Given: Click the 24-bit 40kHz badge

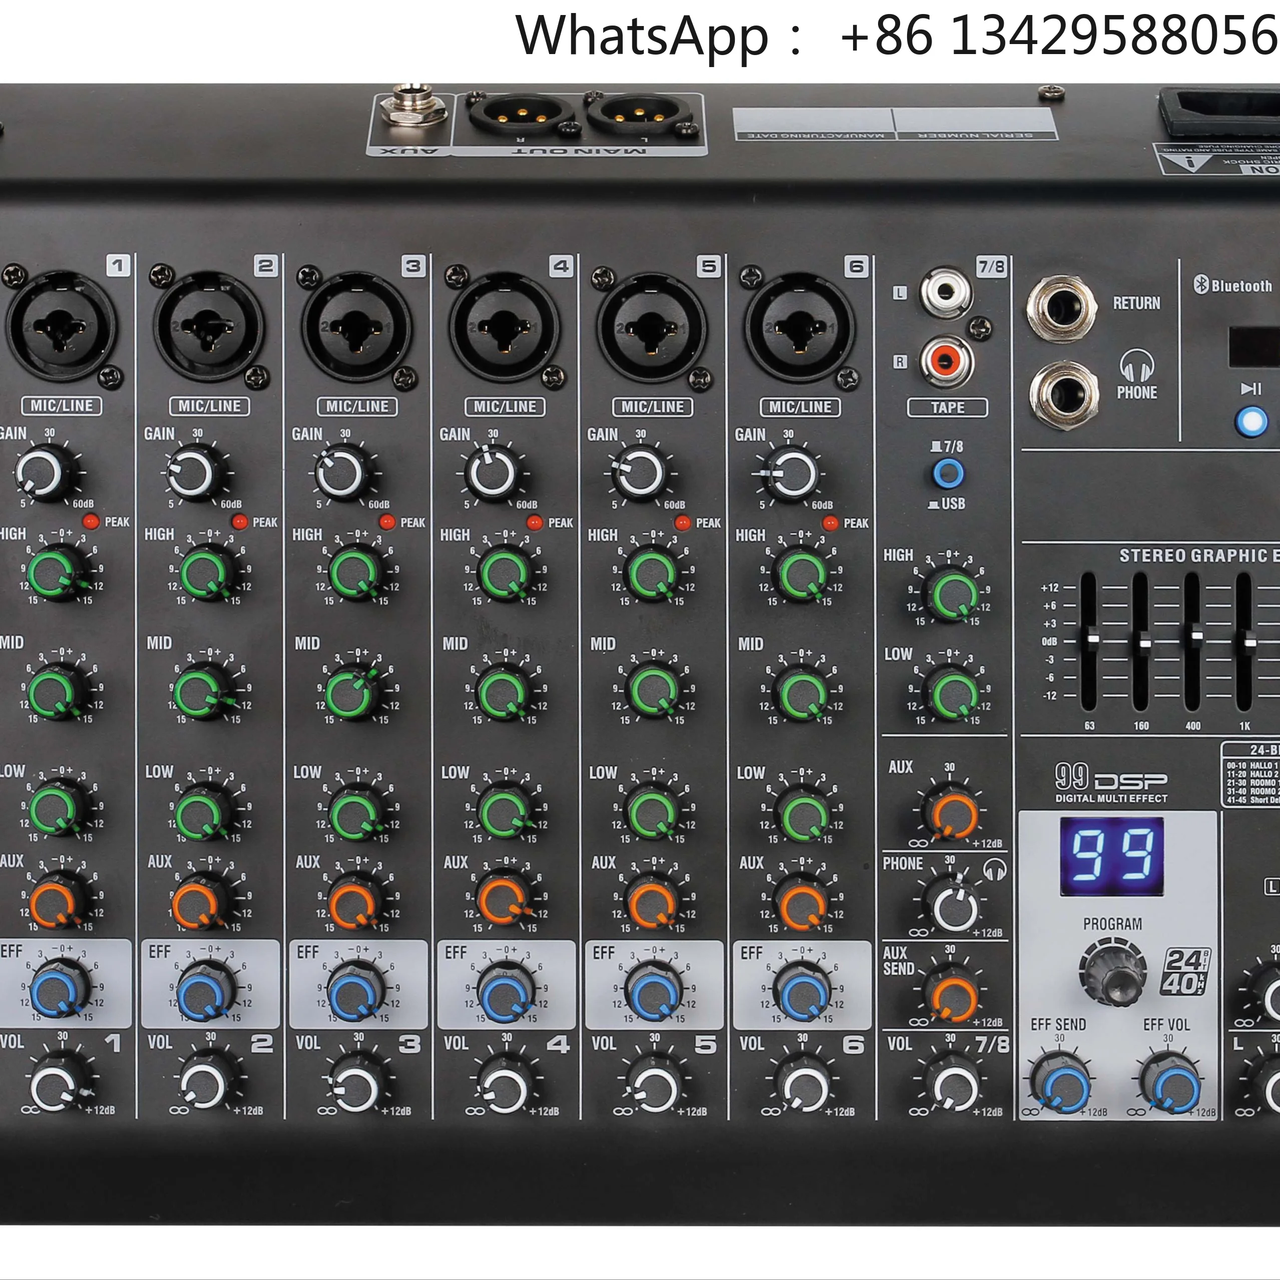Looking at the screenshot, I should click(1186, 971).
